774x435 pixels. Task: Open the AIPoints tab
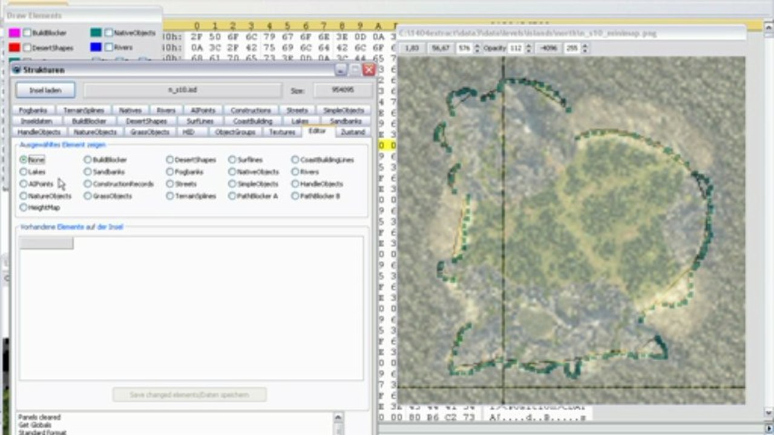click(203, 111)
